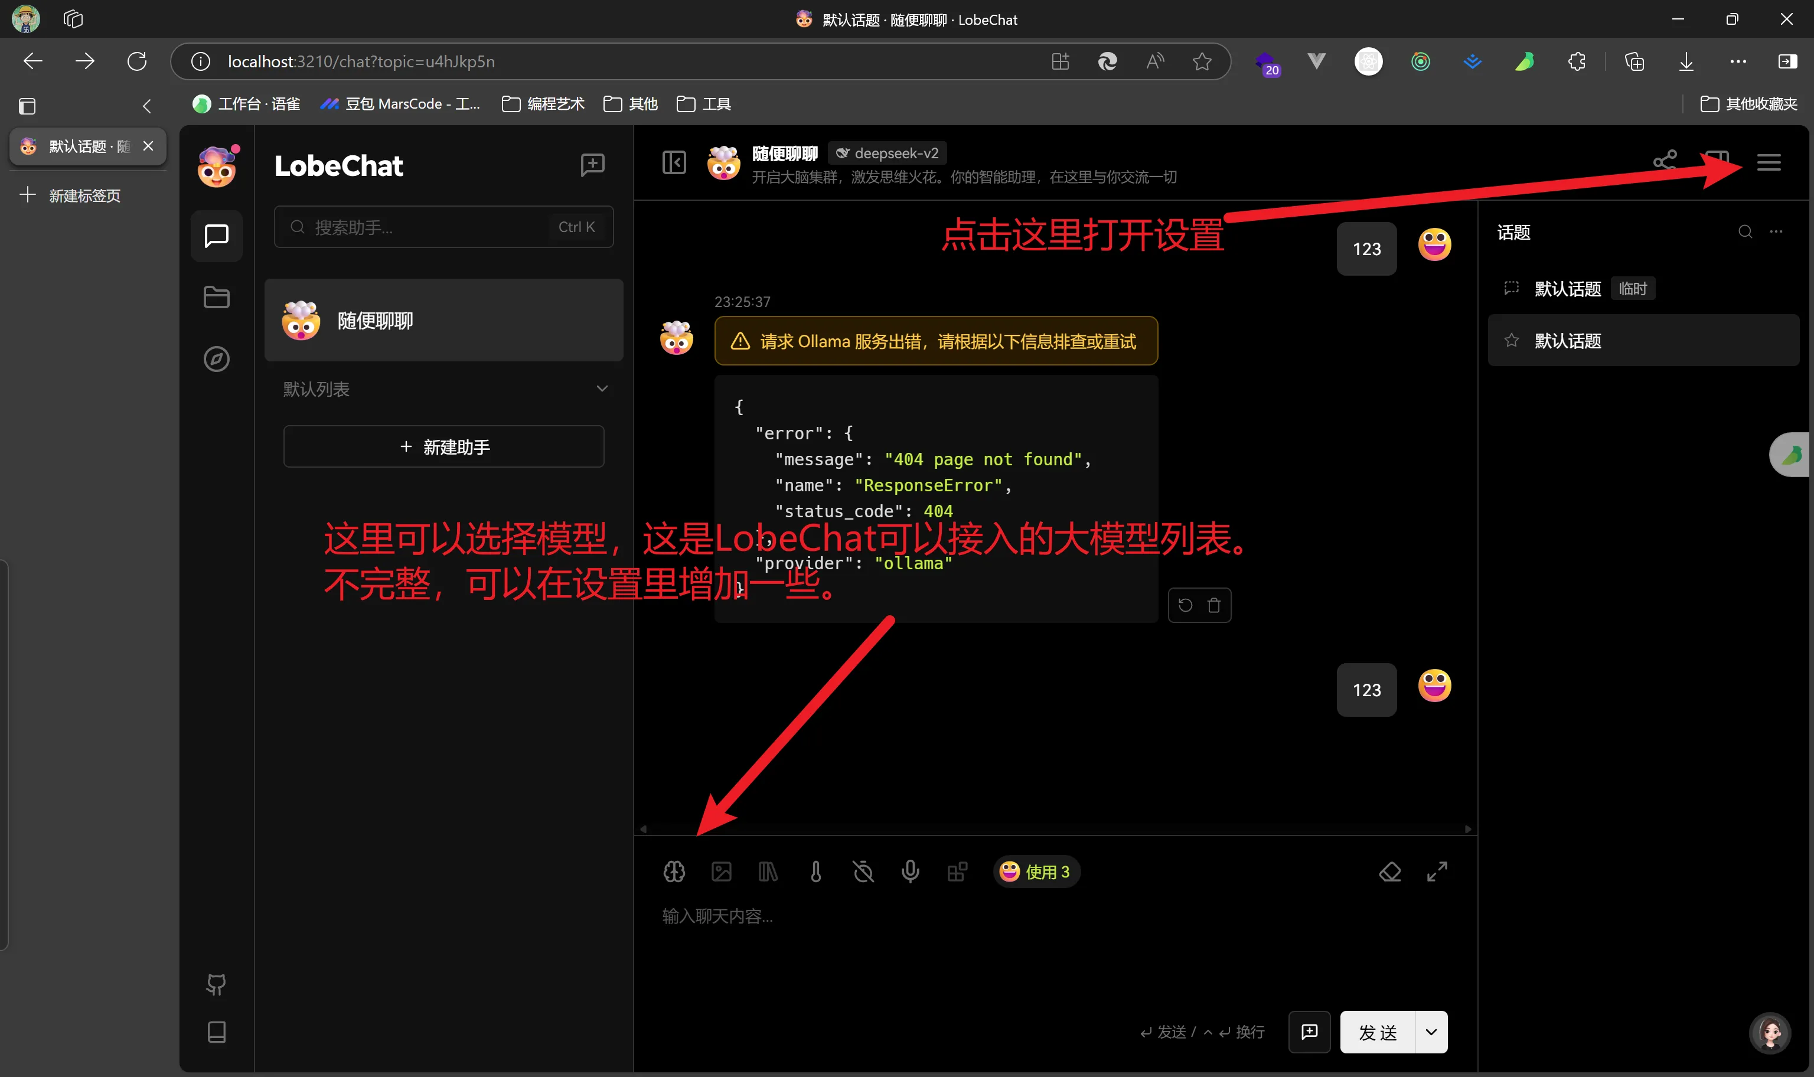Viewport: 1814px width, 1077px height.
Task: Refresh the browser page
Action: pos(136,61)
